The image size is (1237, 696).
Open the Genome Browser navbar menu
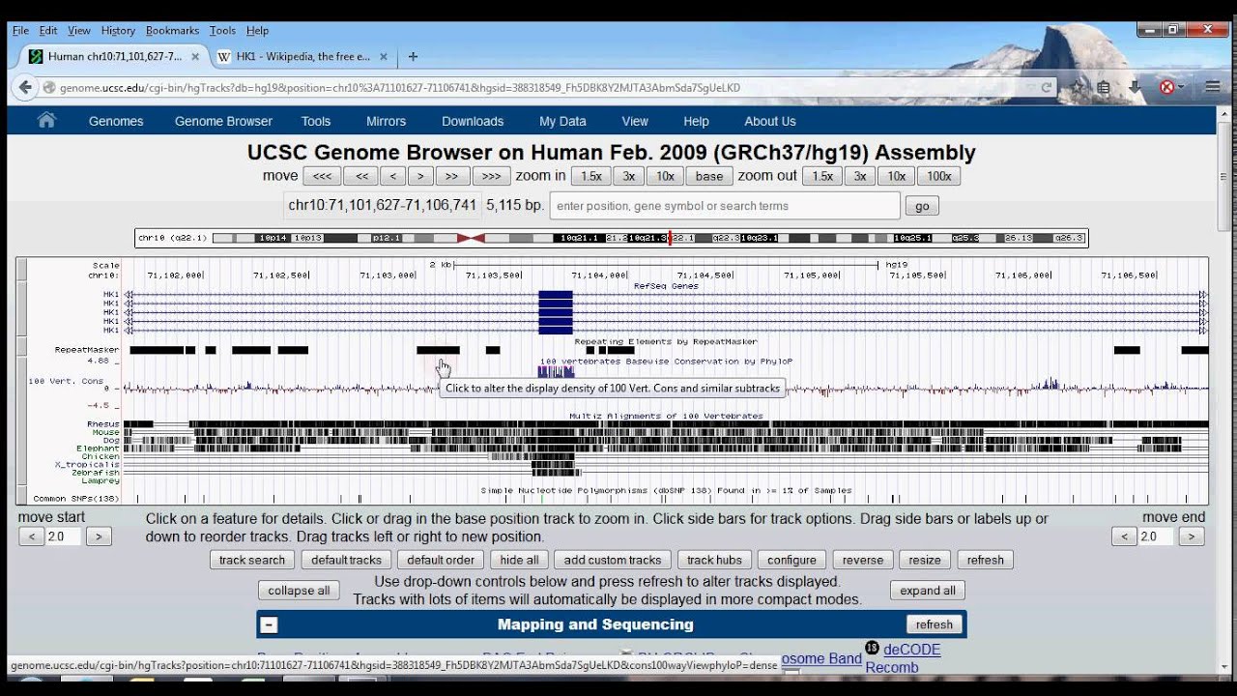(x=223, y=121)
